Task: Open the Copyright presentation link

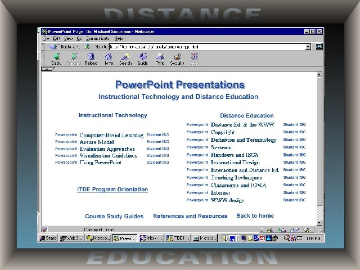Action: [x=223, y=132]
